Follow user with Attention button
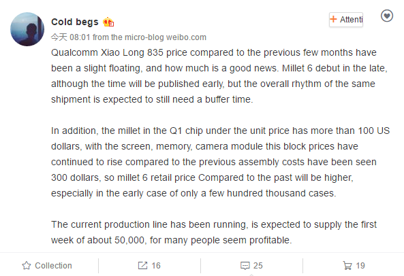404x276 pixels. click(x=346, y=20)
